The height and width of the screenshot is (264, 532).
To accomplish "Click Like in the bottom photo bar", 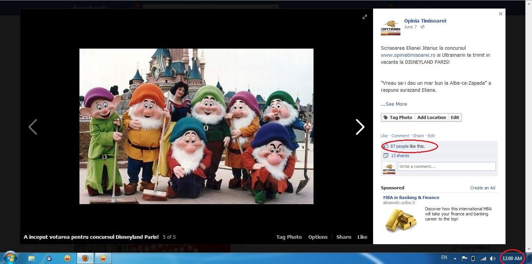I will click(362, 237).
